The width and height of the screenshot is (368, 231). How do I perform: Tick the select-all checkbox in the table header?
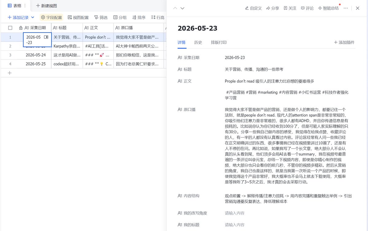tap(10, 28)
